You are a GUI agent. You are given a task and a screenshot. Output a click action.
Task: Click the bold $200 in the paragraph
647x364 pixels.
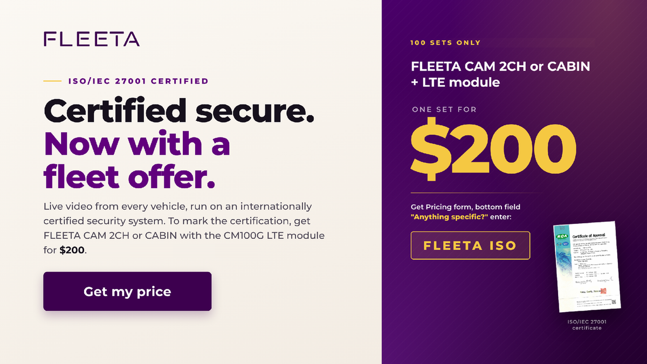pos(72,251)
